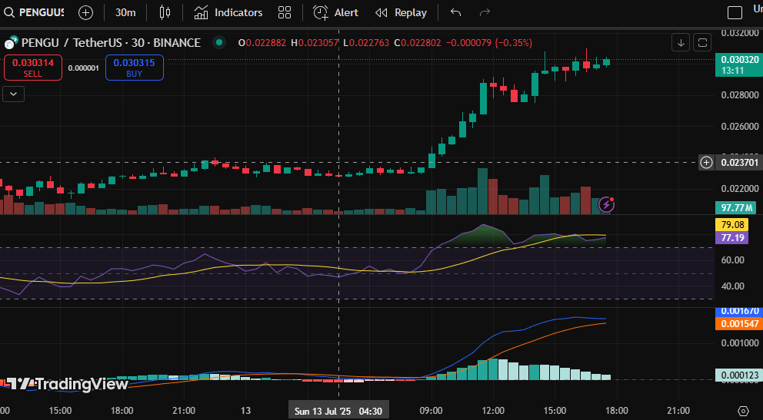Open the 30m timeframe selector

(125, 12)
